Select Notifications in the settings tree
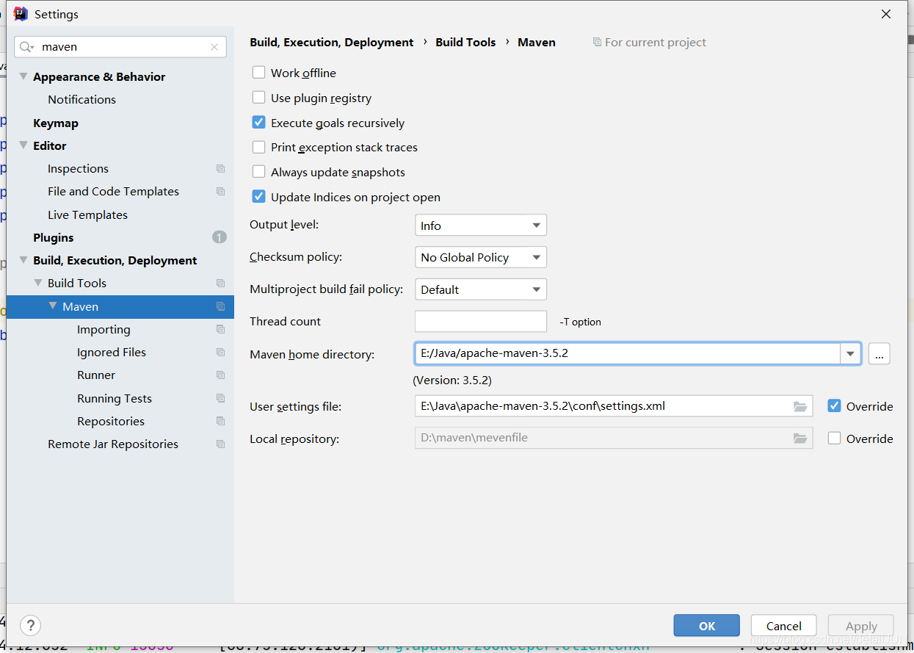Image resolution: width=914 pixels, height=653 pixels. click(82, 99)
